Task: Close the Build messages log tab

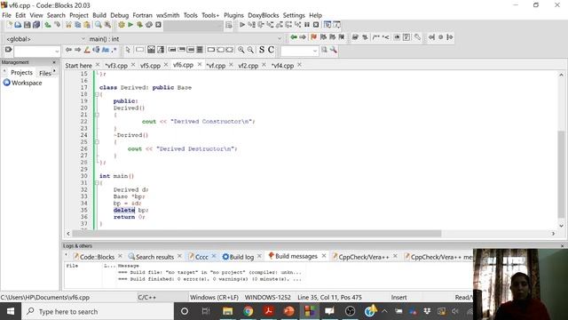Action: click(324, 256)
